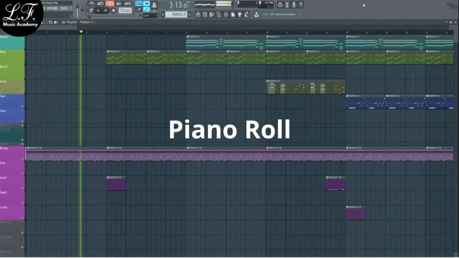This screenshot has width=459, height=258.
Task: Open the Pattern 2 selector dropdown
Action: [x=178, y=14]
